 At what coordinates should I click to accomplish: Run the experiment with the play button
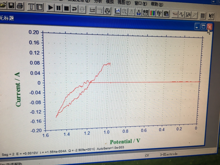pyautogui.click(x=51, y=8)
